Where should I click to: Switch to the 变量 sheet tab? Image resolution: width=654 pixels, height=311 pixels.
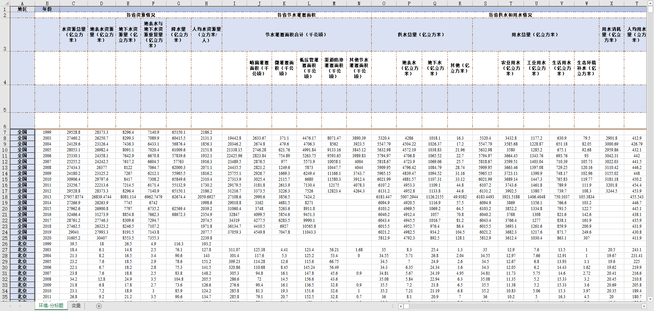(76, 306)
